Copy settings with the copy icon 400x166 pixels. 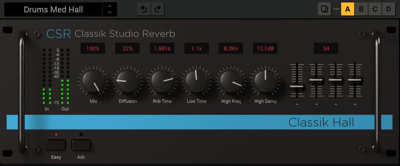click(x=325, y=9)
